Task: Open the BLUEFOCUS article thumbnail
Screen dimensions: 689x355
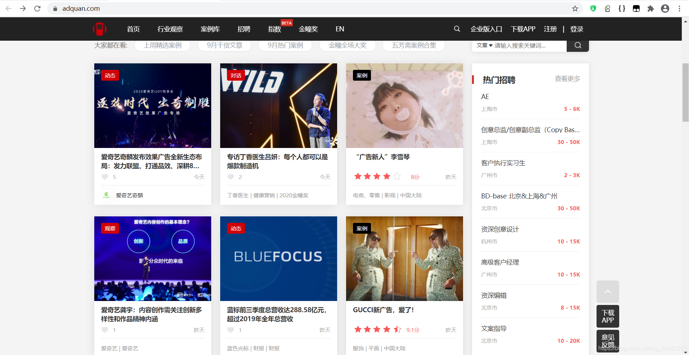Action: click(x=278, y=259)
